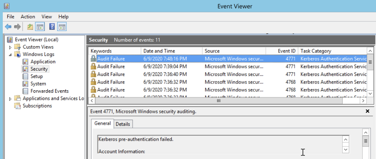Image resolution: width=376 pixels, height=159 pixels.
Task: Expand Applications and Services Logs node
Action: click(10, 99)
